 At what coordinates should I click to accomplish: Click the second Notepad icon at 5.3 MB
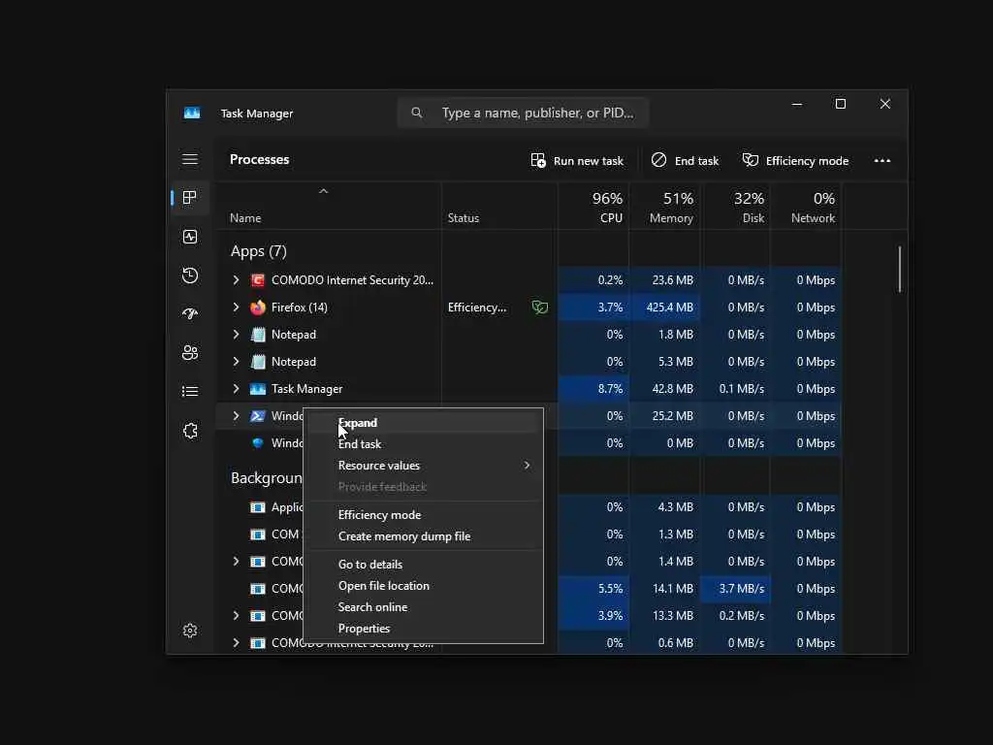(258, 362)
